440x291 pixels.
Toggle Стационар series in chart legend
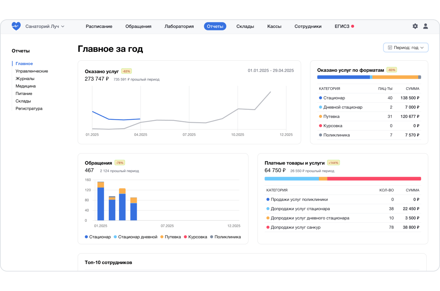[98, 237]
